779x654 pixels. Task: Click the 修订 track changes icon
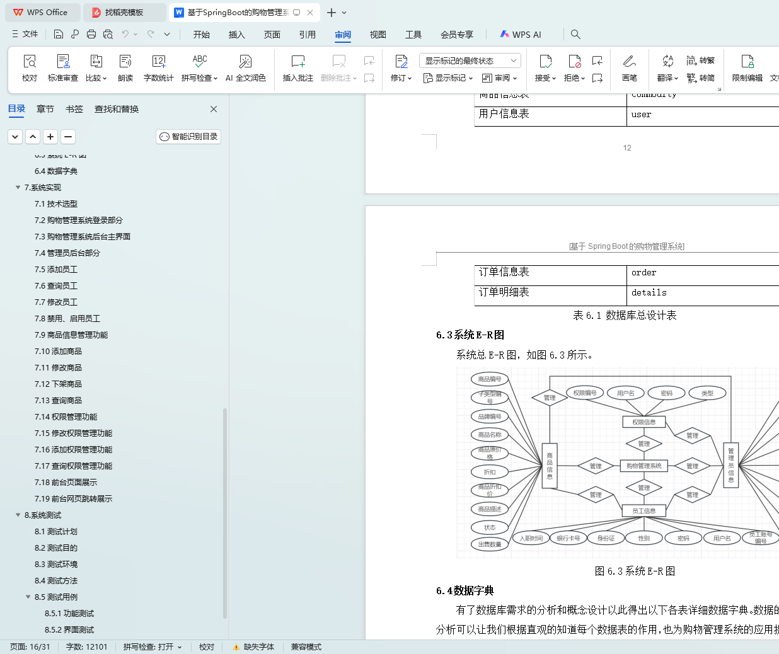click(x=401, y=61)
